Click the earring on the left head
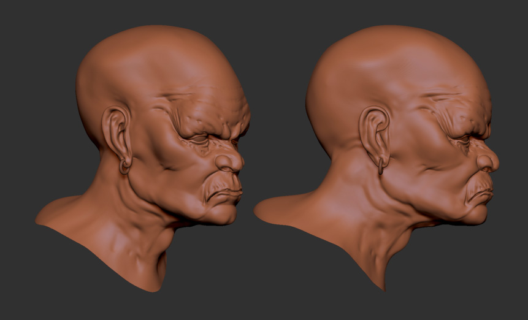This screenshot has width=528, height=320. pyautogui.click(x=124, y=167)
